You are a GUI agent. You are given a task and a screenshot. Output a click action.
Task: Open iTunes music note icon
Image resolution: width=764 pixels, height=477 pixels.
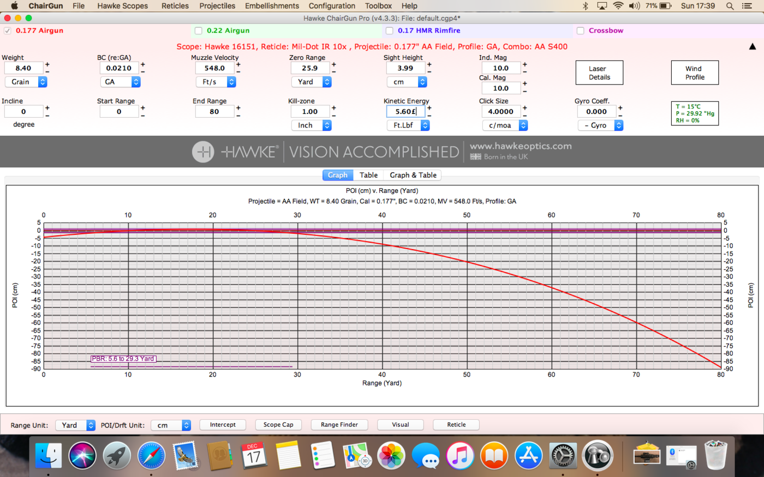[x=460, y=456]
